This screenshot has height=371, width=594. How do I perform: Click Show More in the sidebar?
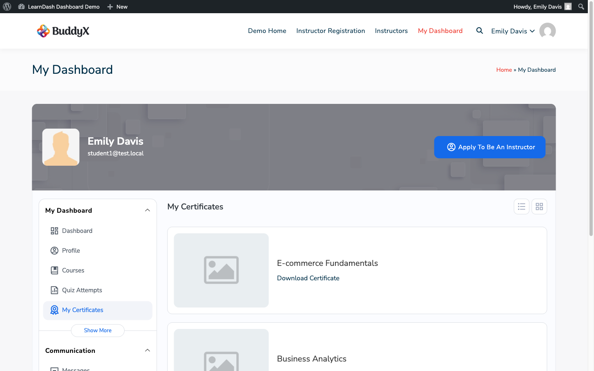97,330
